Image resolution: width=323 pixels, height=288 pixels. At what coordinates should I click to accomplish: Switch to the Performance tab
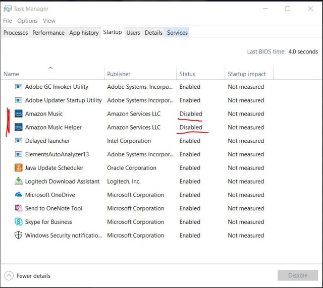pyautogui.click(x=48, y=33)
